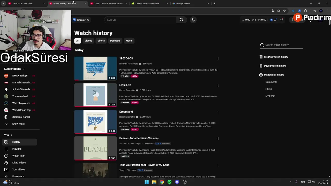This screenshot has width=331, height=186.
Task: Click the Spinnin' Records channel avatar
Action: point(6,90)
